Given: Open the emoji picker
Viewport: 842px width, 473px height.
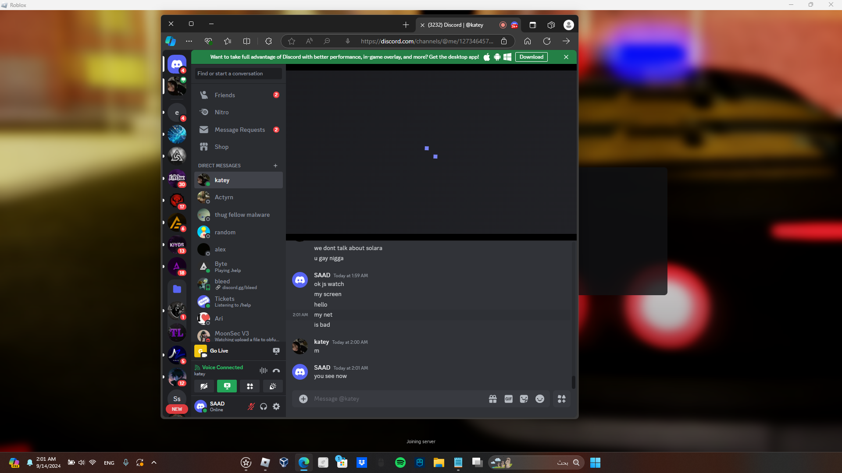Looking at the screenshot, I should click(540, 399).
